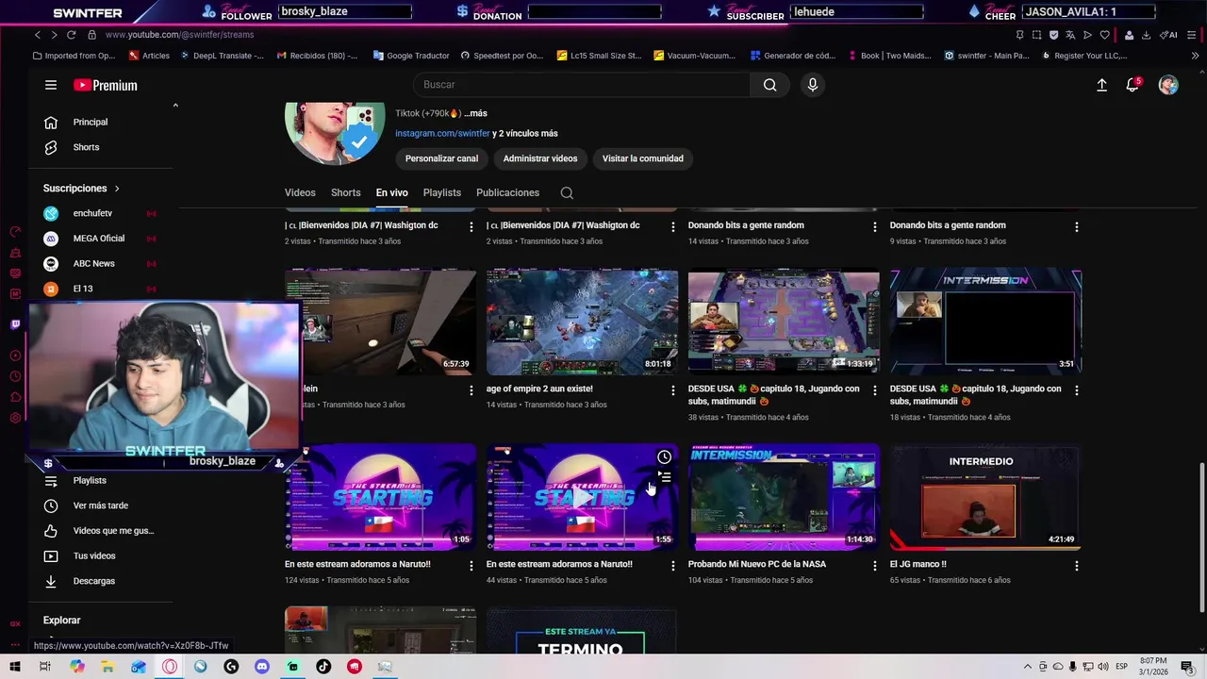Click the browser downloads icon
The width and height of the screenshot is (1207, 679).
(x=1146, y=35)
